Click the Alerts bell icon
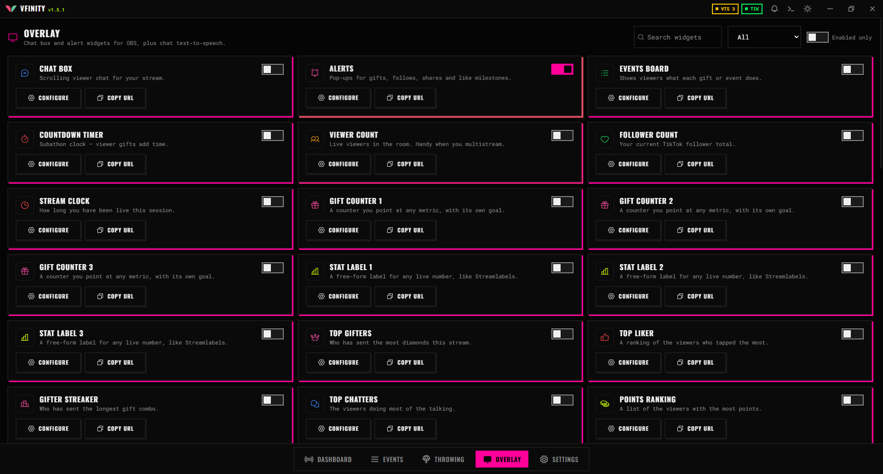 pyautogui.click(x=315, y=73)
